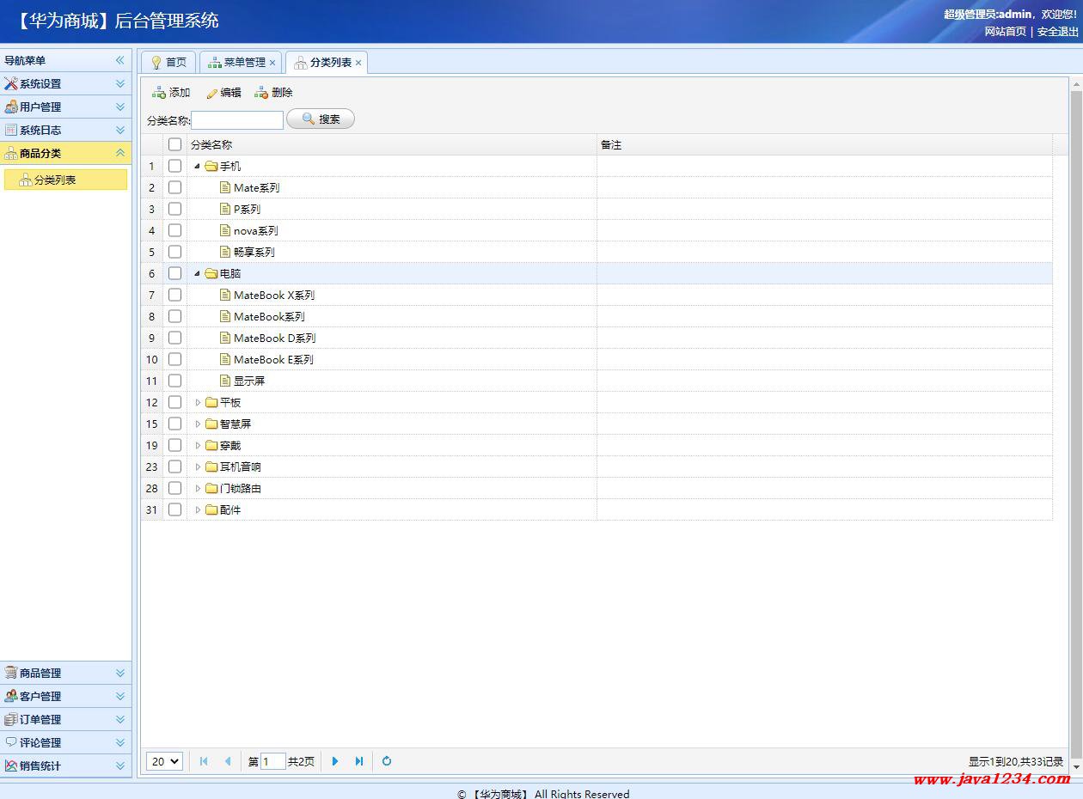
Task: Click the 删除 (delete) toolbar icon
Action: pos(261,93)
